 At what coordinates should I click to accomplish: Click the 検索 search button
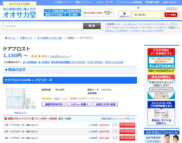[92, 26]
